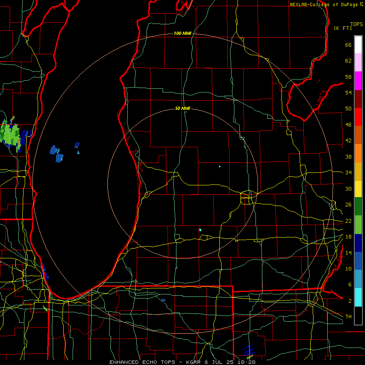Click the light pink 62 kft swatch
The width and height of the screenshot is (365, 365).
point(358,62)
